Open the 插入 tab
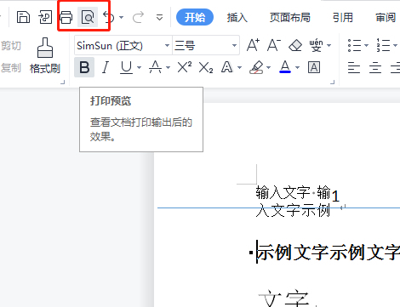The width and height of the screenshot is (400, 307). (237, 18)
